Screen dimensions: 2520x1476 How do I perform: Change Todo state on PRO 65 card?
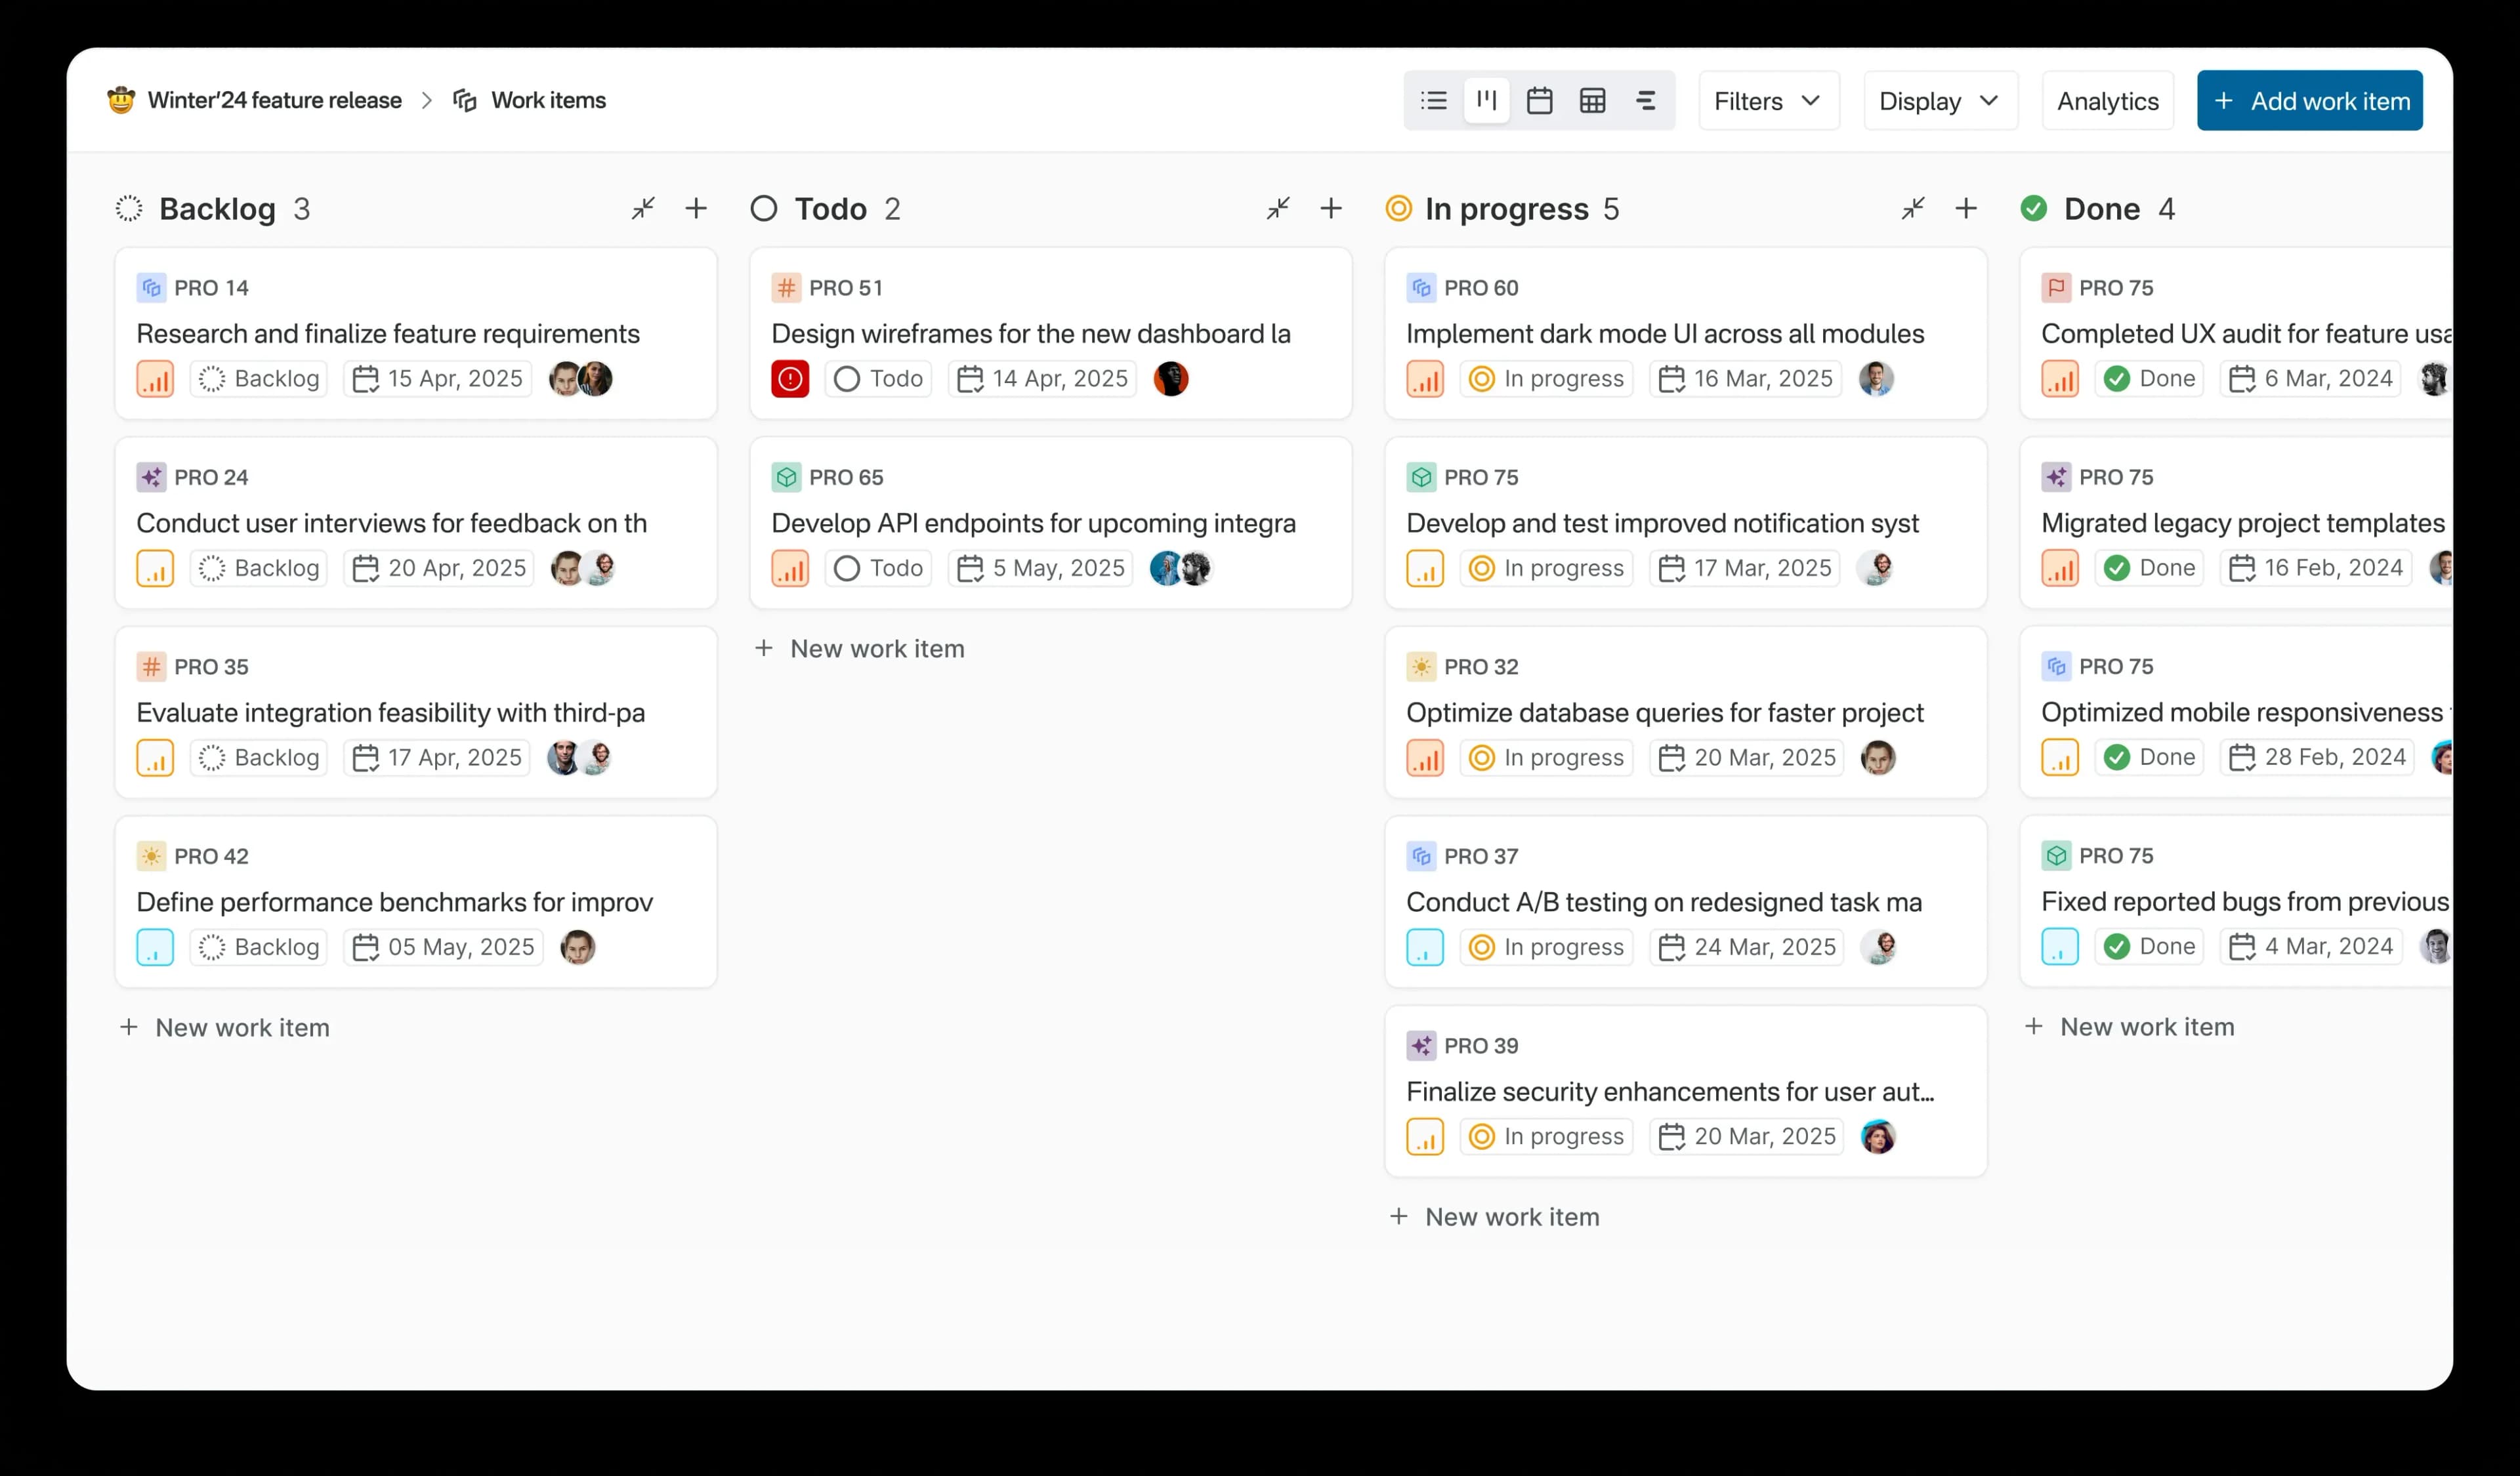878,569
